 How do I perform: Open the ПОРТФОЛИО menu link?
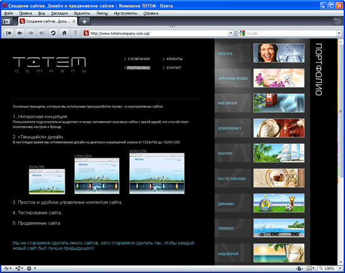pyautogui.click(x=139, y=68)
